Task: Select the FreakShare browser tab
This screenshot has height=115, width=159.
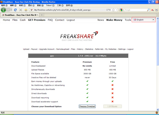Action: click(x=20, y=15)
